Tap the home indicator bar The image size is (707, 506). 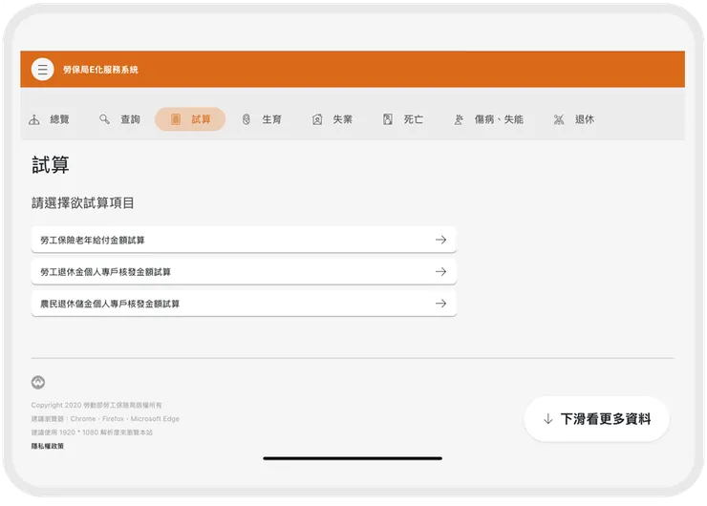[353, 458]
